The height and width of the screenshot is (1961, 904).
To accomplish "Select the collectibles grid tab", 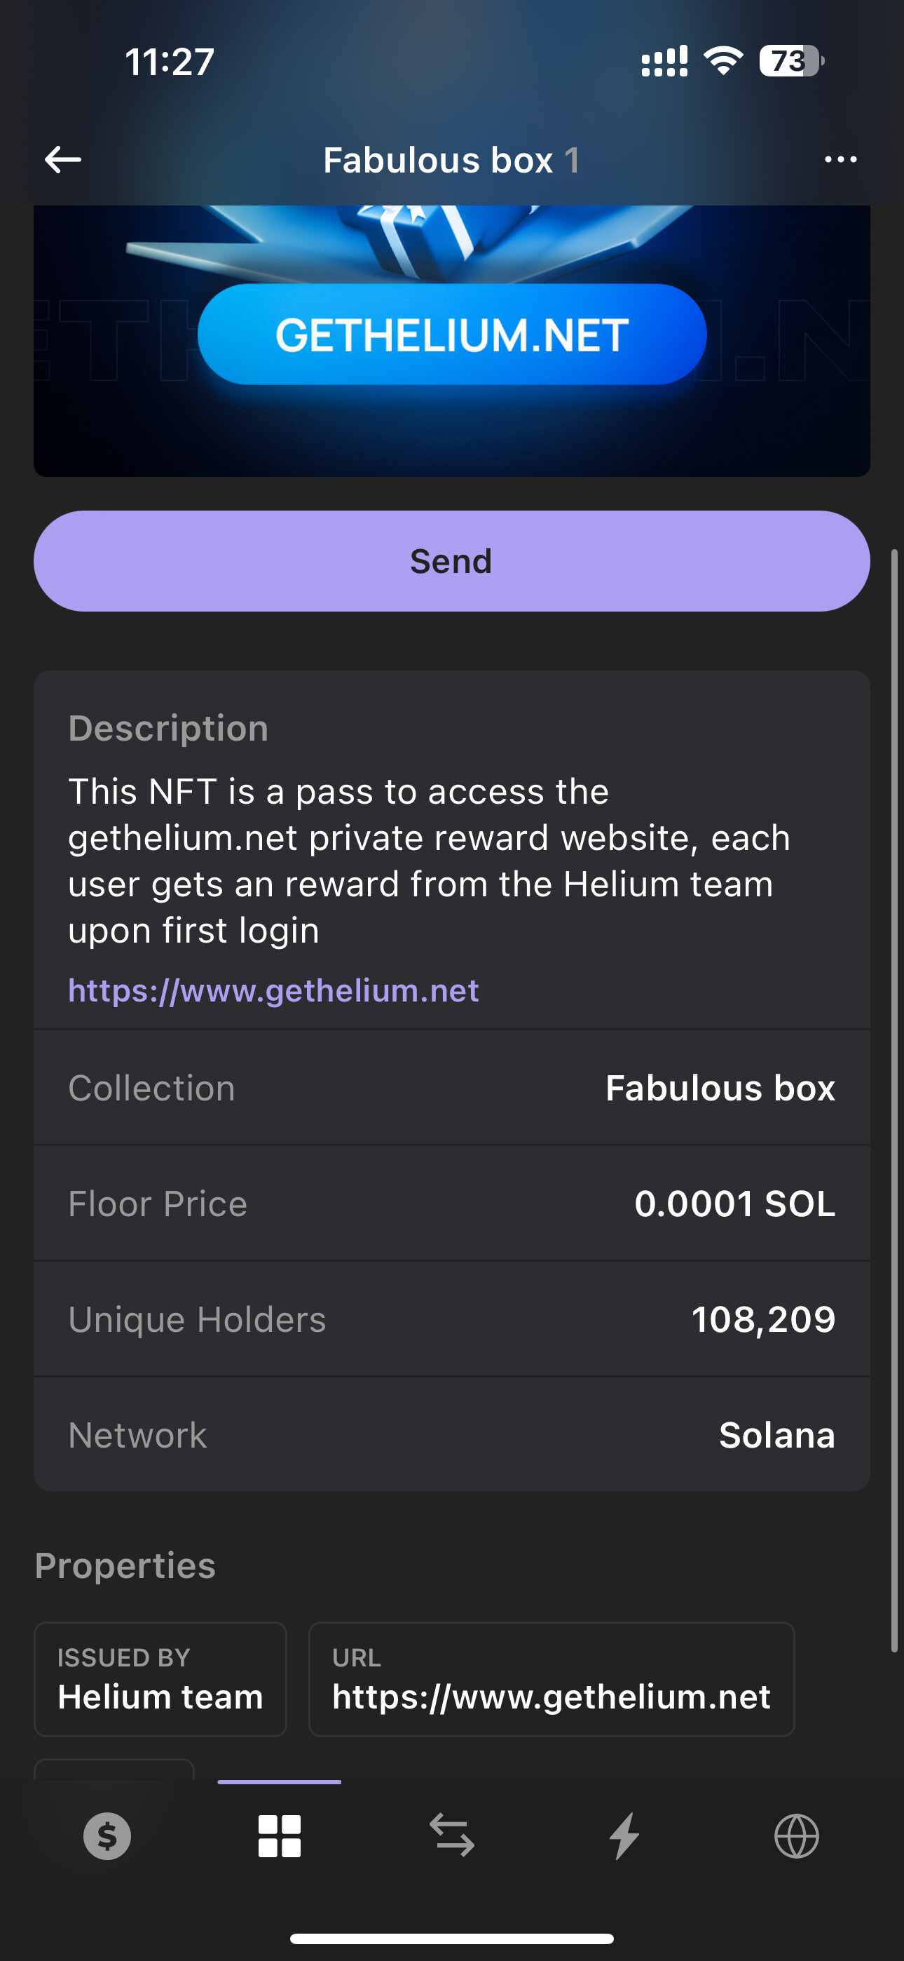I will click(x=280, y=1836).
